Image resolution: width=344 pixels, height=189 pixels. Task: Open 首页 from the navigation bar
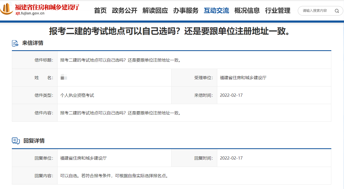tap(100, 11)
